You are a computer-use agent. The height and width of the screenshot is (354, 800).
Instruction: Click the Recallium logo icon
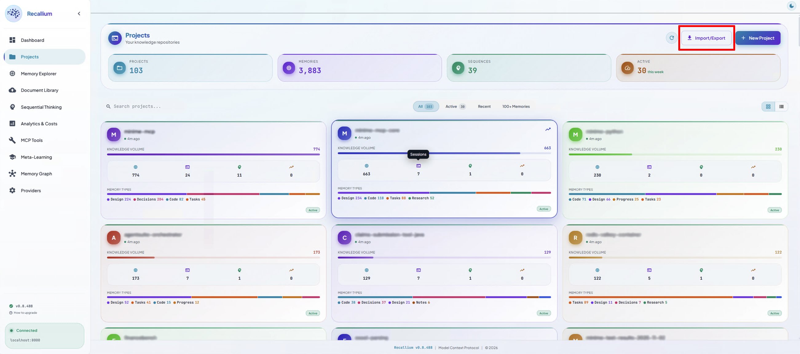[x=14, y=13]
